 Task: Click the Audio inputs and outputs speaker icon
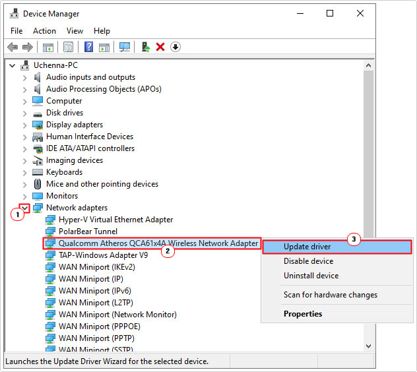pos(38,77)
